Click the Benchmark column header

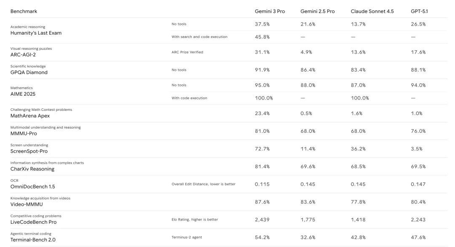(24, 11)
